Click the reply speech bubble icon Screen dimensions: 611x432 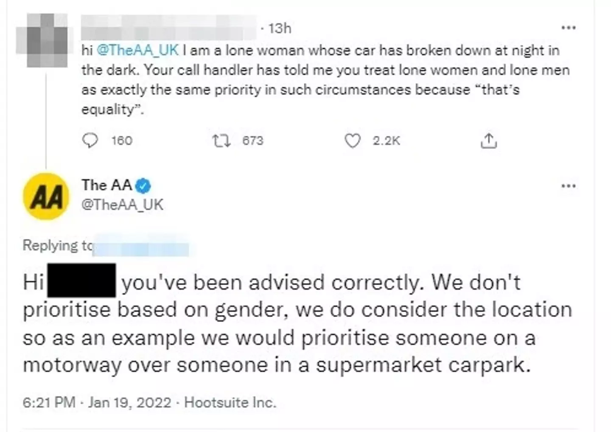(x=90, y=140)
